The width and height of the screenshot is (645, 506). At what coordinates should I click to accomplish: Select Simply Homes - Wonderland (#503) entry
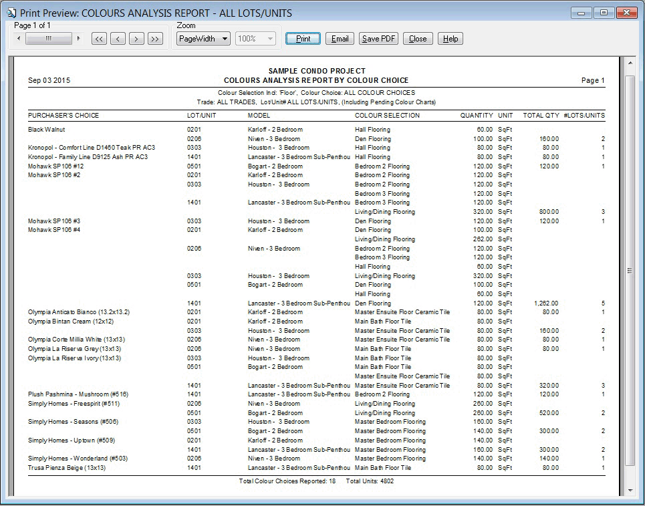pyautogui.click(x=78, y=459)
